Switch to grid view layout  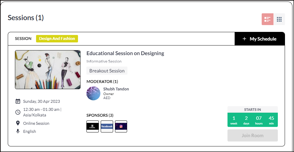point(279,19)
